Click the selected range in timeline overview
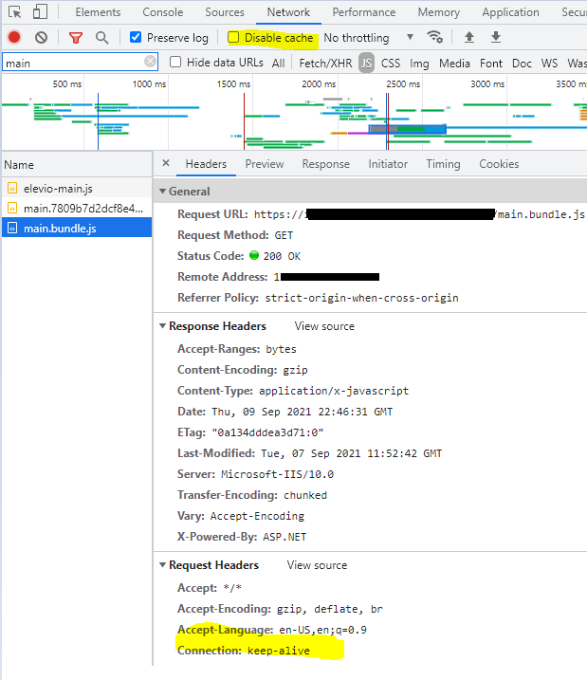The height and width of the screenshot is (680, 587). (407, 129)
